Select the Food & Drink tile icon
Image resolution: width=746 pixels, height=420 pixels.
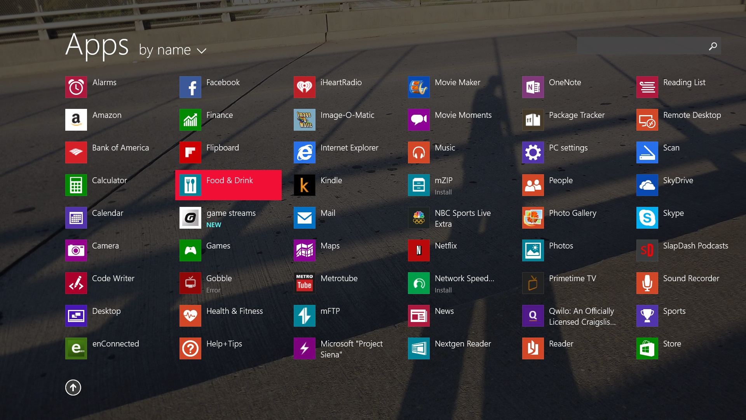190,185
